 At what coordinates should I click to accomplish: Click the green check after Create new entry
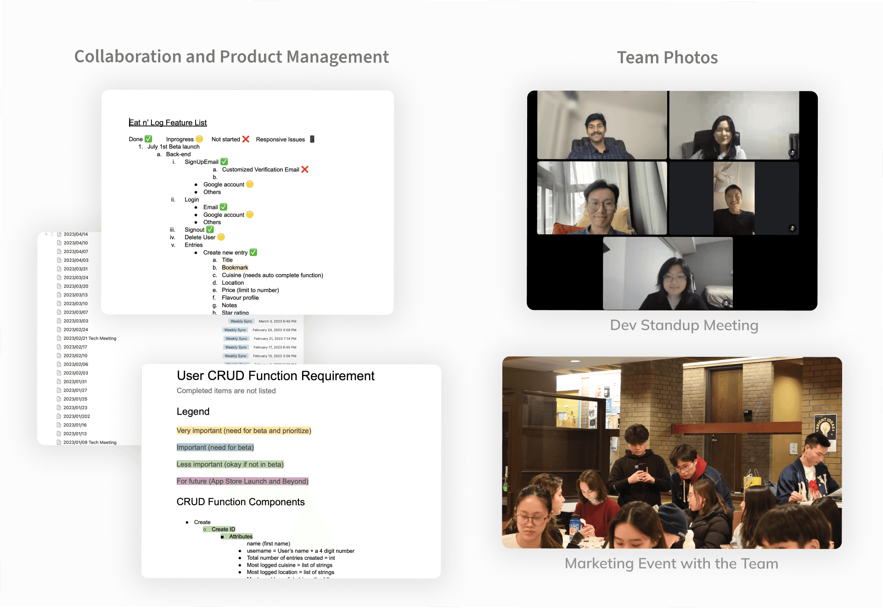[x=253, y=253]
